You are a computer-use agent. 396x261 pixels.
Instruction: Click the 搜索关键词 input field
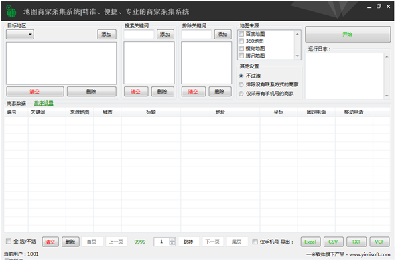click(x=139, y=34)
